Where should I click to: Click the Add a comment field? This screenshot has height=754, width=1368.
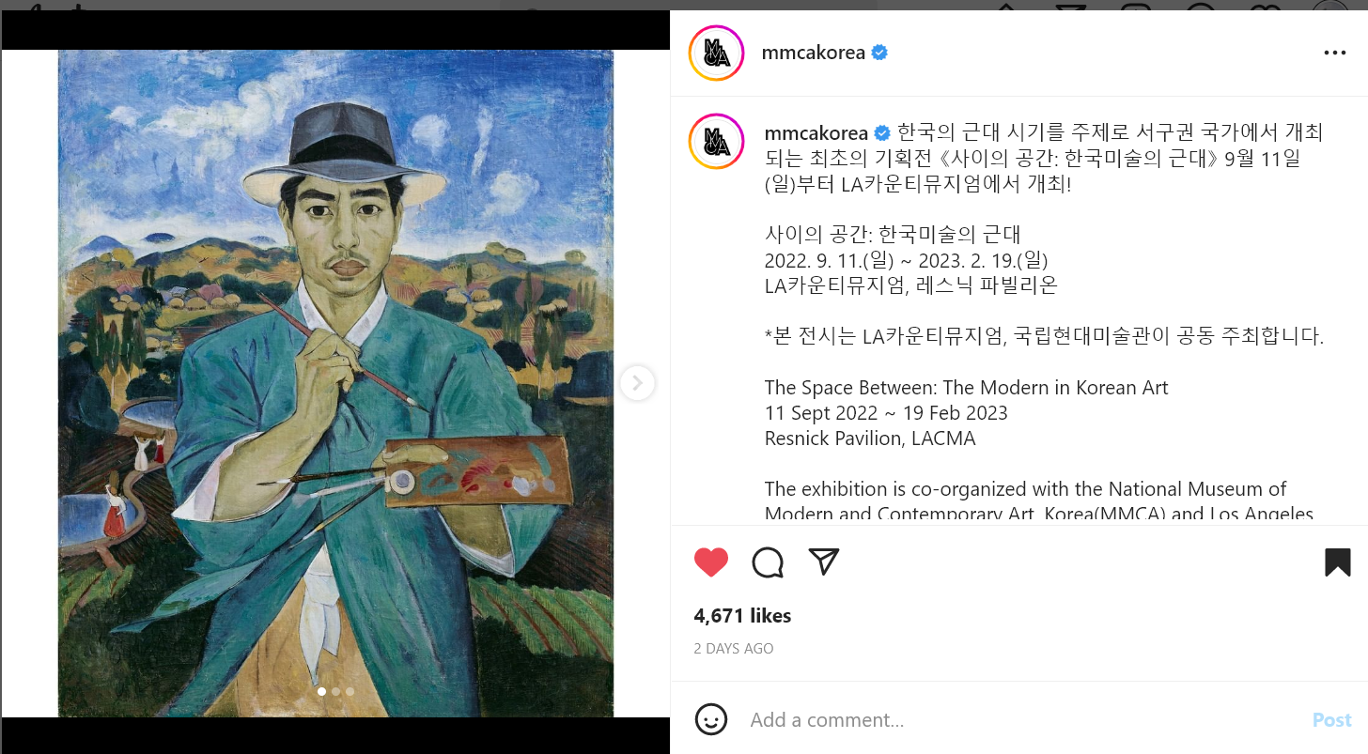coord(1024,720)
